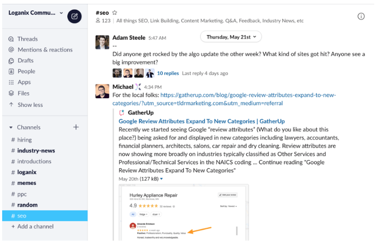Click the Drafts icon in sidebar
The height and width of the screenshot is (250, 377).
11,61
